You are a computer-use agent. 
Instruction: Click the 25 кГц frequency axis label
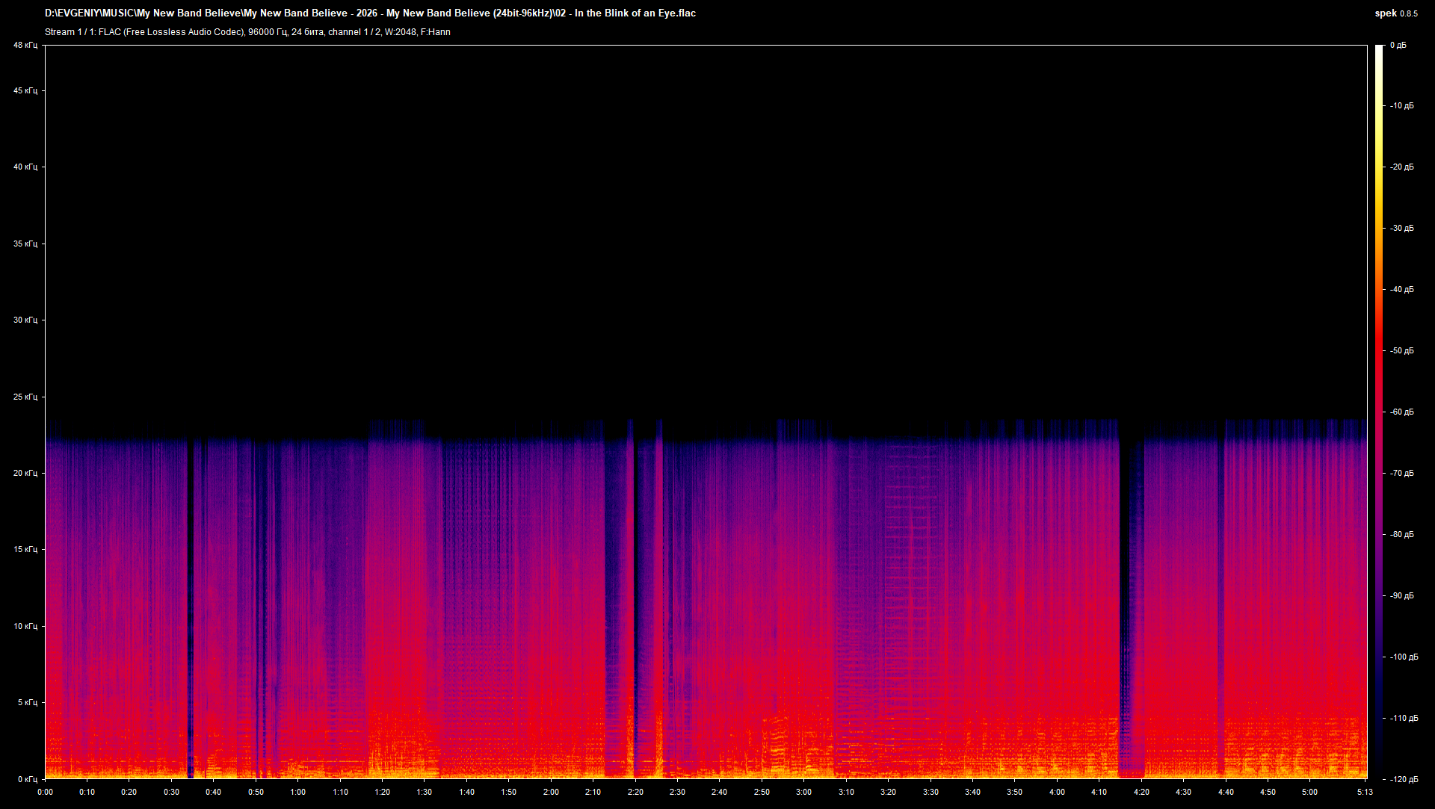[25, 397]
